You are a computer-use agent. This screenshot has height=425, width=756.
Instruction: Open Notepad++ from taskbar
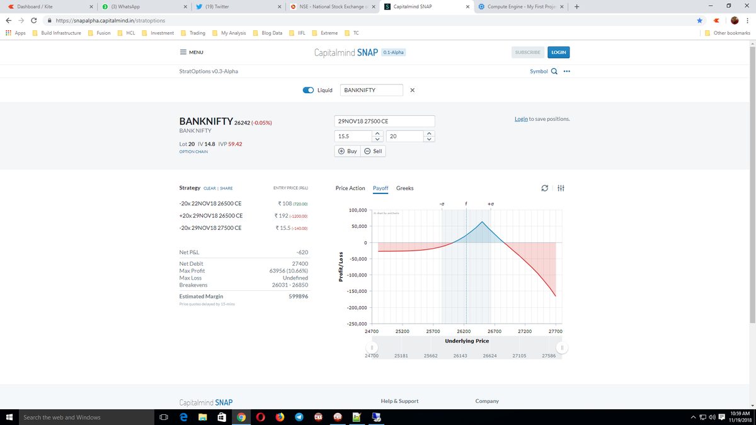[357, 417]
